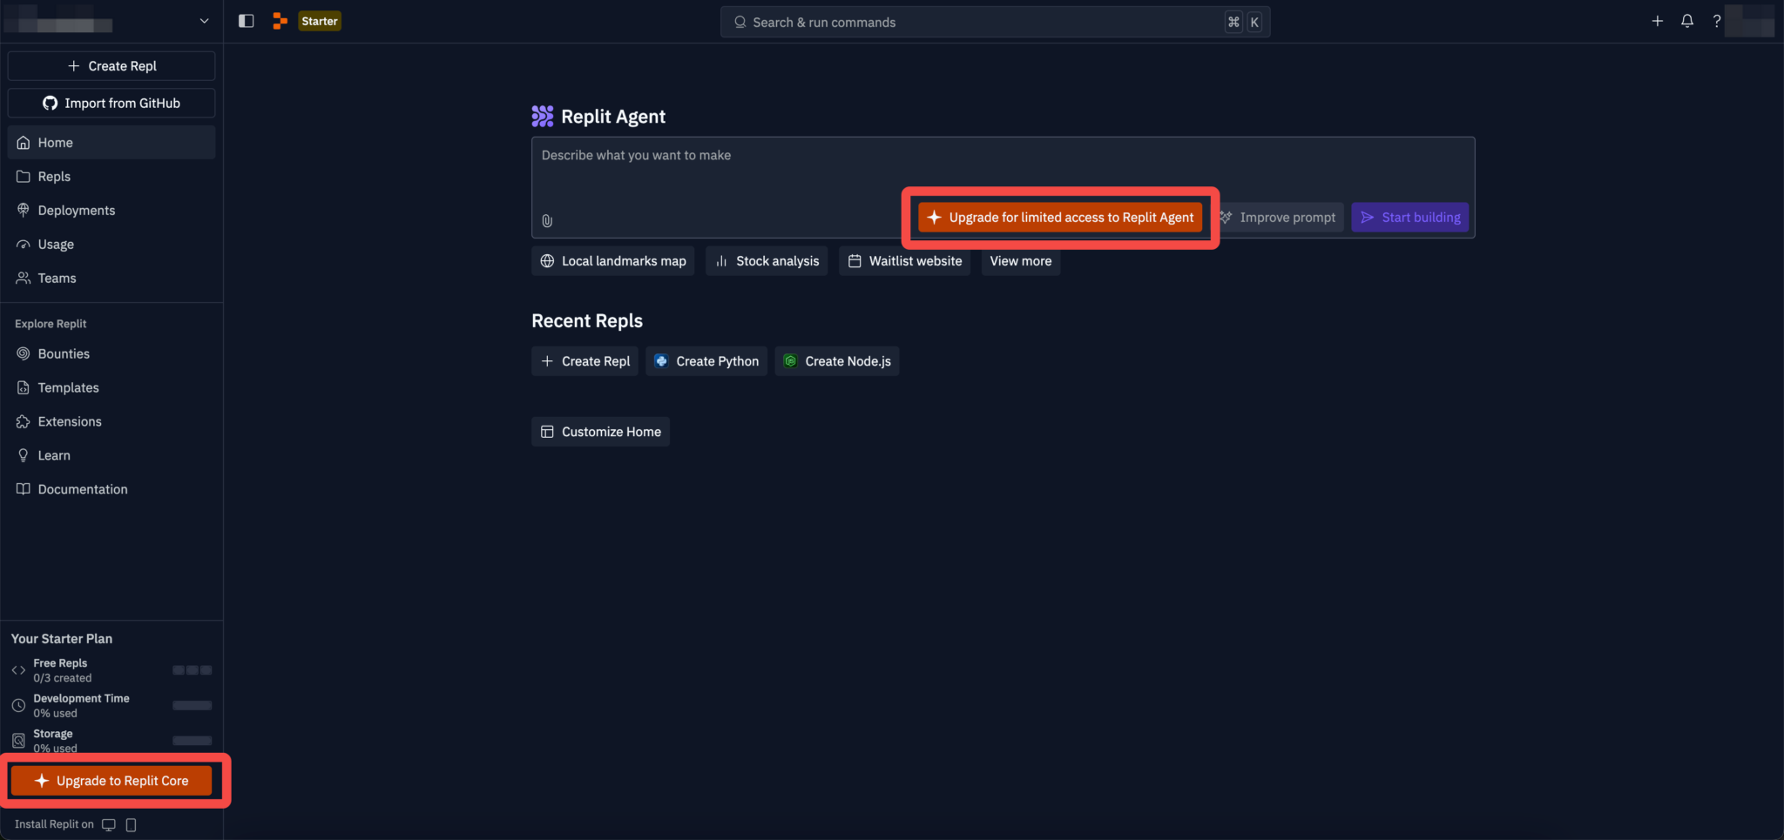1784x840 pixels.
Task: Open the Repls sidebar item
Action: 54,177
